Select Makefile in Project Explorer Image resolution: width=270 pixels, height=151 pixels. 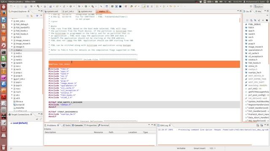point(20,108)
